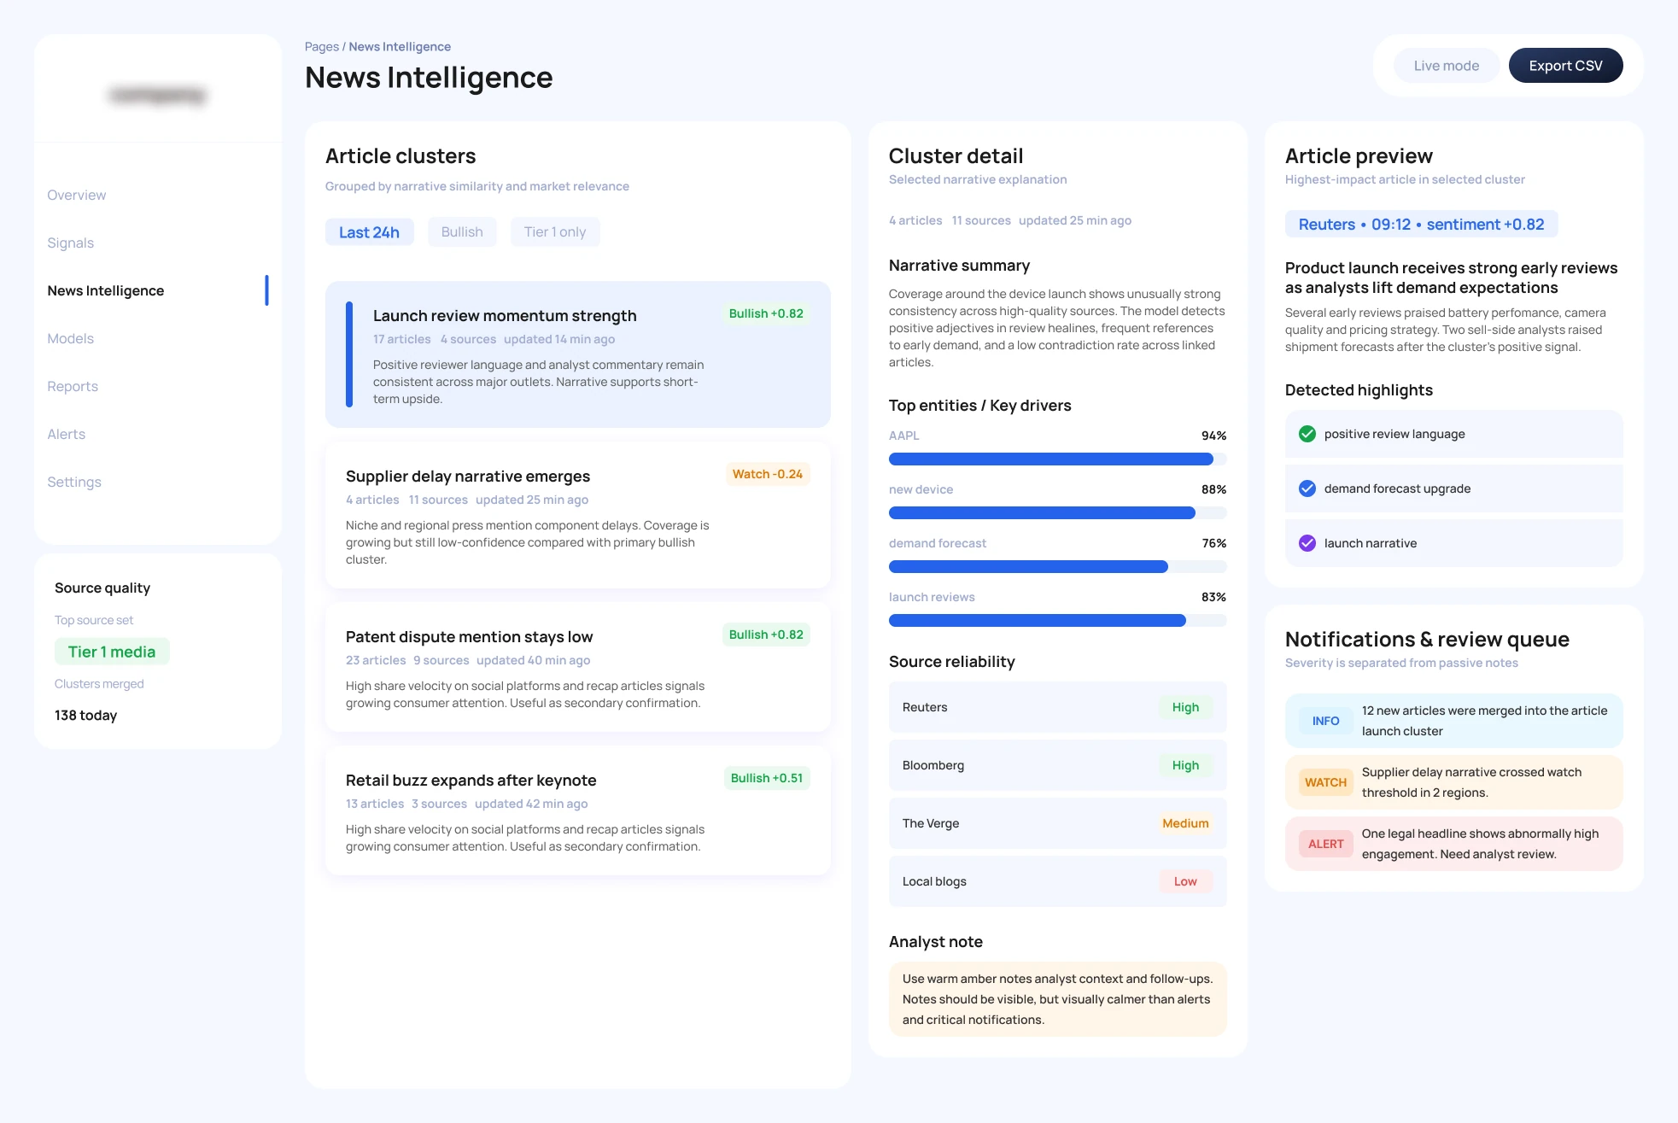Select News Intelligence in the sidebar
The width and height of the screenshot is (1678, 1123).
(106, 290)
